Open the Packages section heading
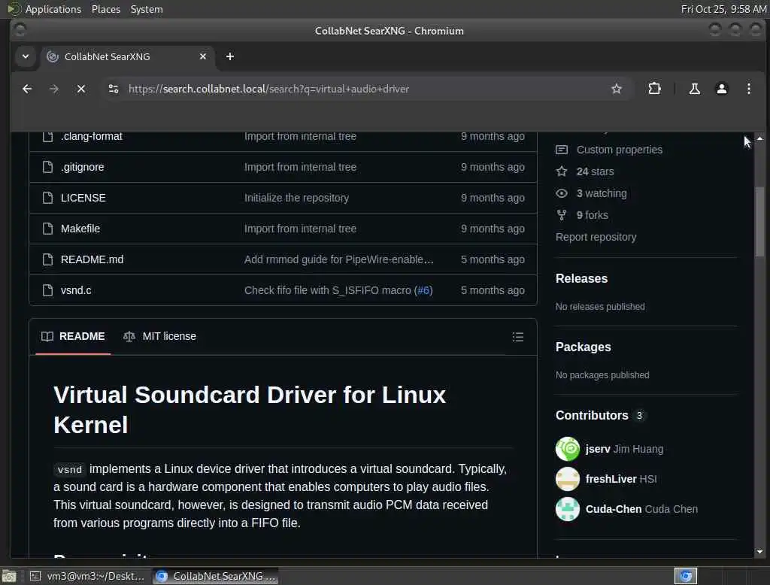This screenshot has width=770, height=585. pyautogui.click(x=583, y=347)
